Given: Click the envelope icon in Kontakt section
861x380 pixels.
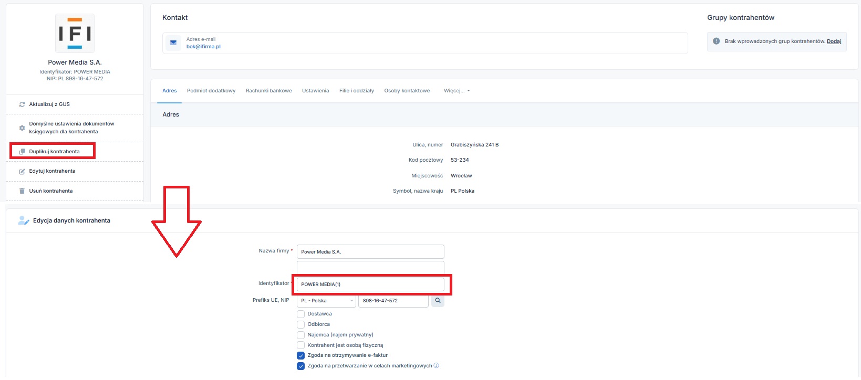Looking at the screenshot, I should pos(173,43).
